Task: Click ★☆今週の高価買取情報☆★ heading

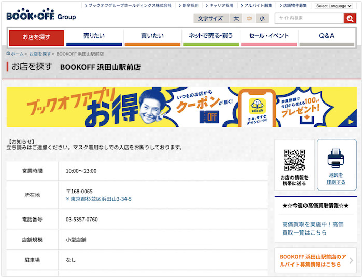Action: 315,206
